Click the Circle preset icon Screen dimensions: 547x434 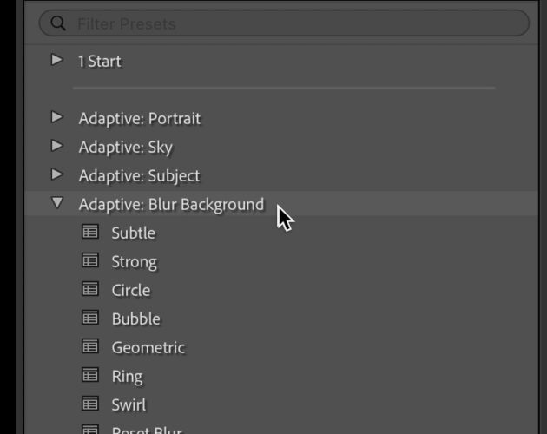click(x=90, y=289)
